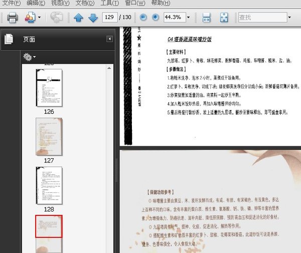Click the page number field showing 129

pos(110,17)
